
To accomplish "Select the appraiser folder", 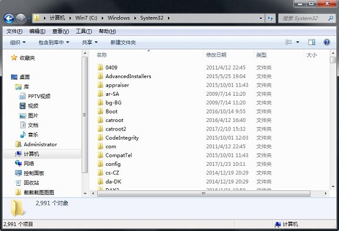I will tap(117, 85).
